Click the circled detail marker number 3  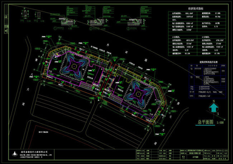(x=128, y=29)
